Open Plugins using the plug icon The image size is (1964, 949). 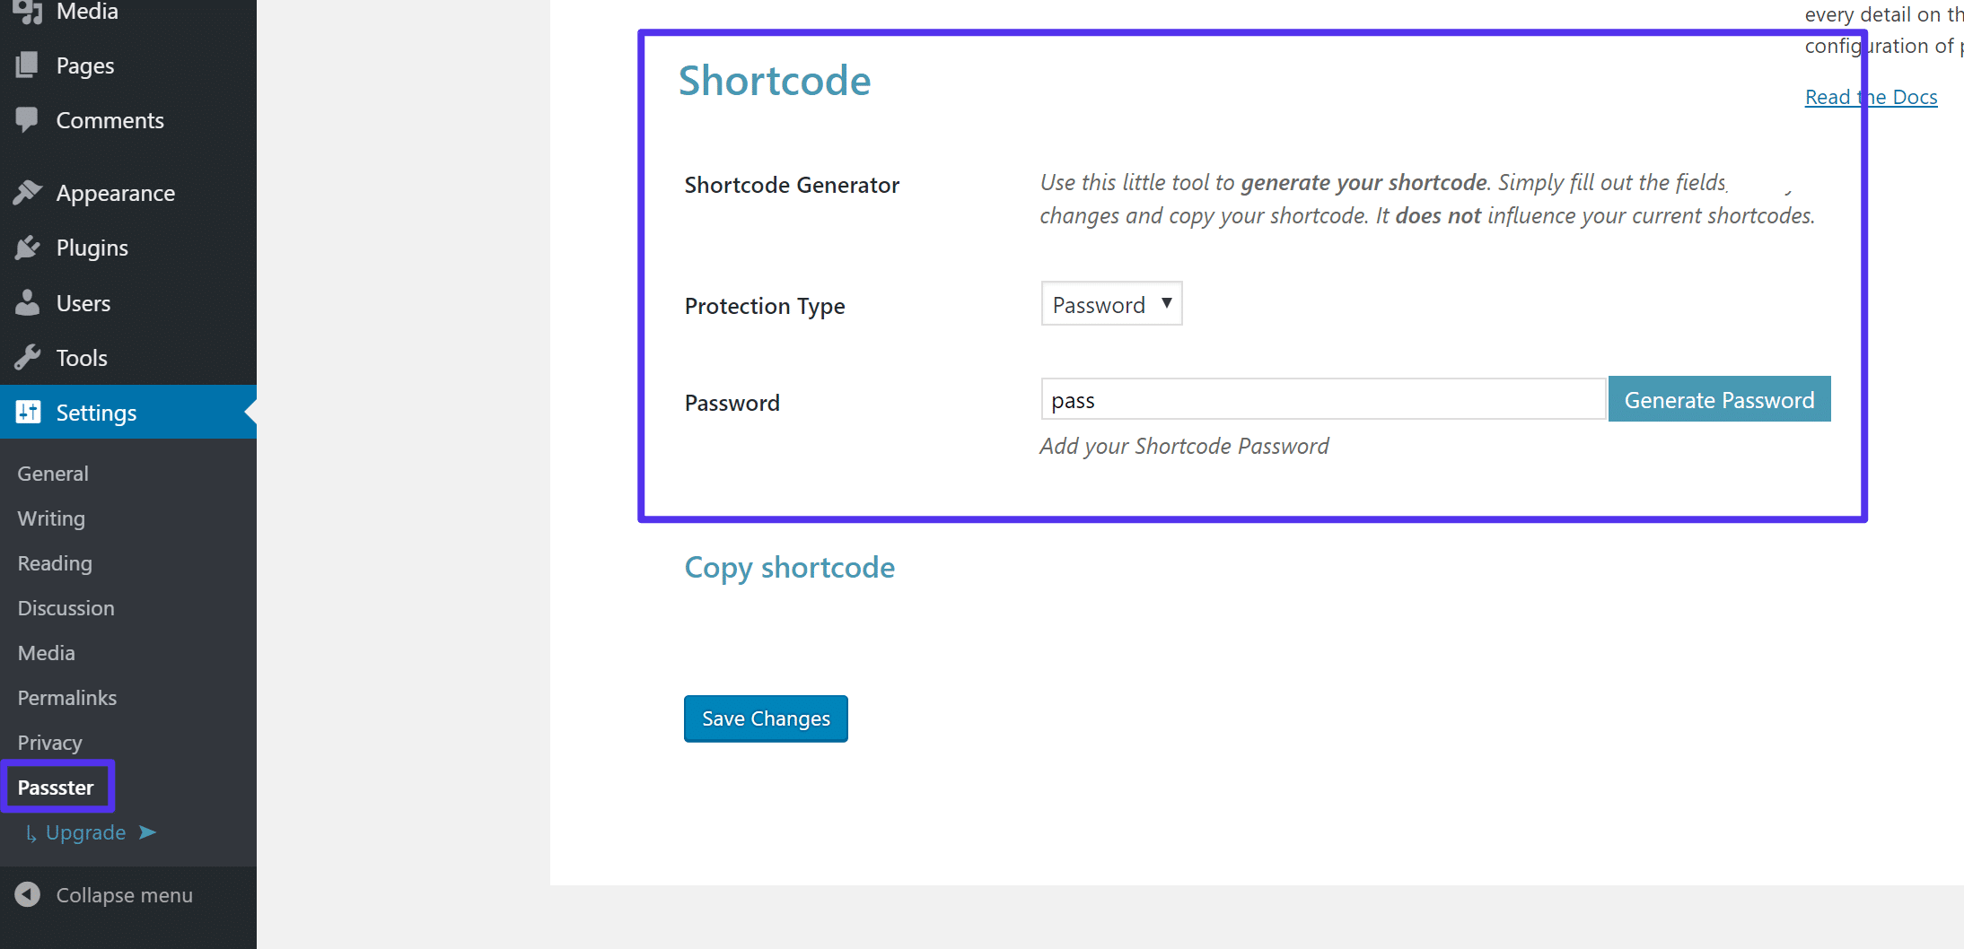click(x=28, y=248)
